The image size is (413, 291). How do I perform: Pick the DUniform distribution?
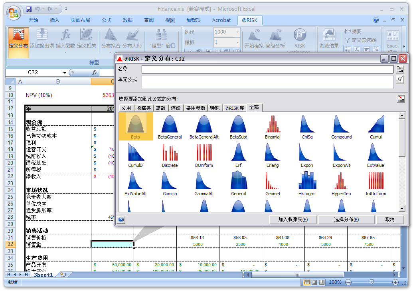tap(204, 155)
